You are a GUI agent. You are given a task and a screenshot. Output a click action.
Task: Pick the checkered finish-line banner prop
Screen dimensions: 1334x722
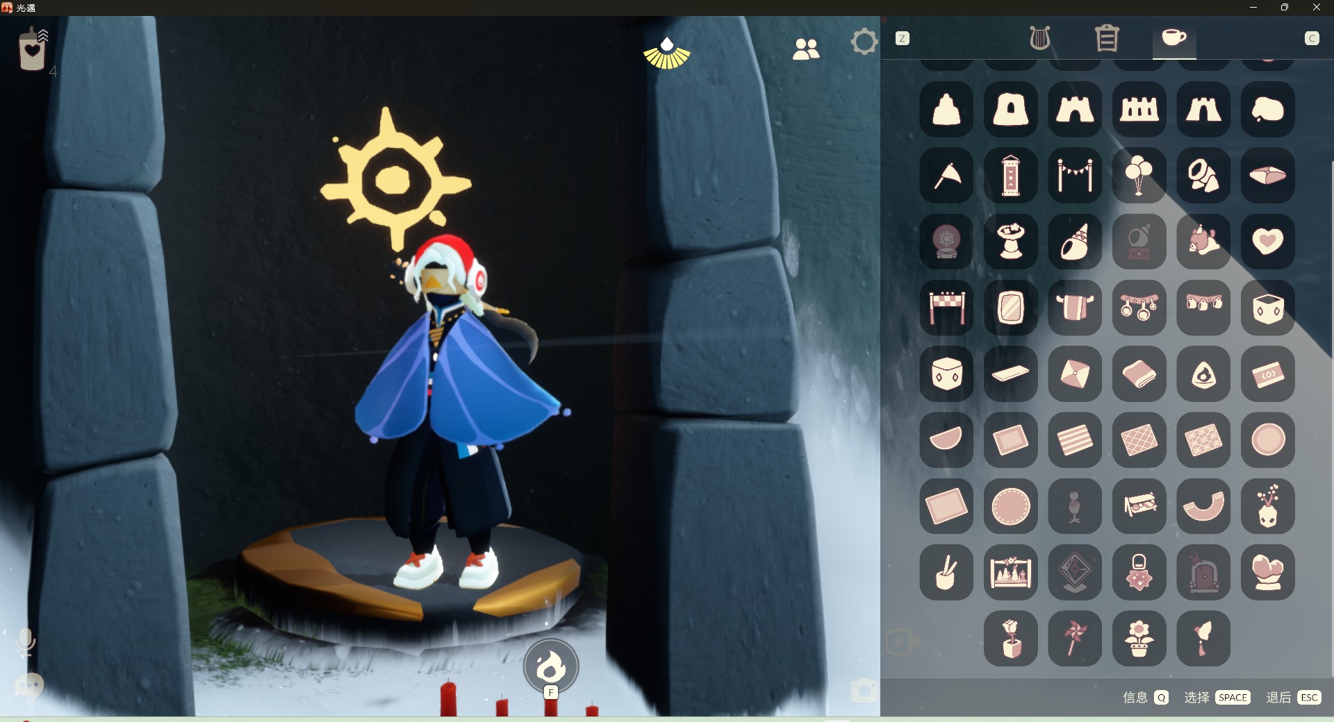pyautogui.click(x=946, y=308)
